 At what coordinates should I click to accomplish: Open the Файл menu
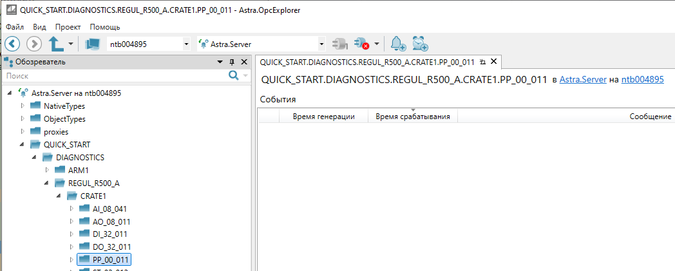(15, 27)
